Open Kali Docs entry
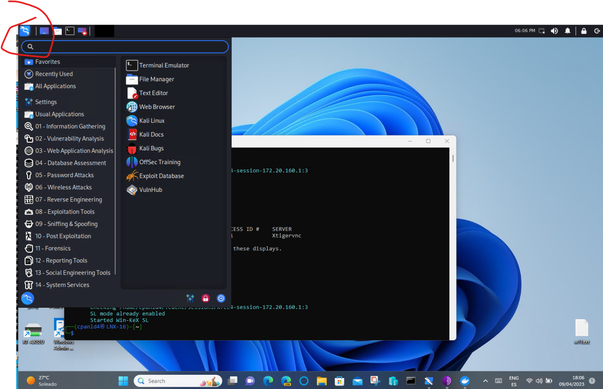This screenshot has height=389, width=603. (174, 134)
